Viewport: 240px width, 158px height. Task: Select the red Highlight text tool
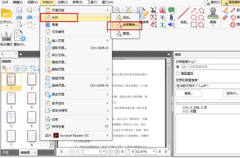162,10
